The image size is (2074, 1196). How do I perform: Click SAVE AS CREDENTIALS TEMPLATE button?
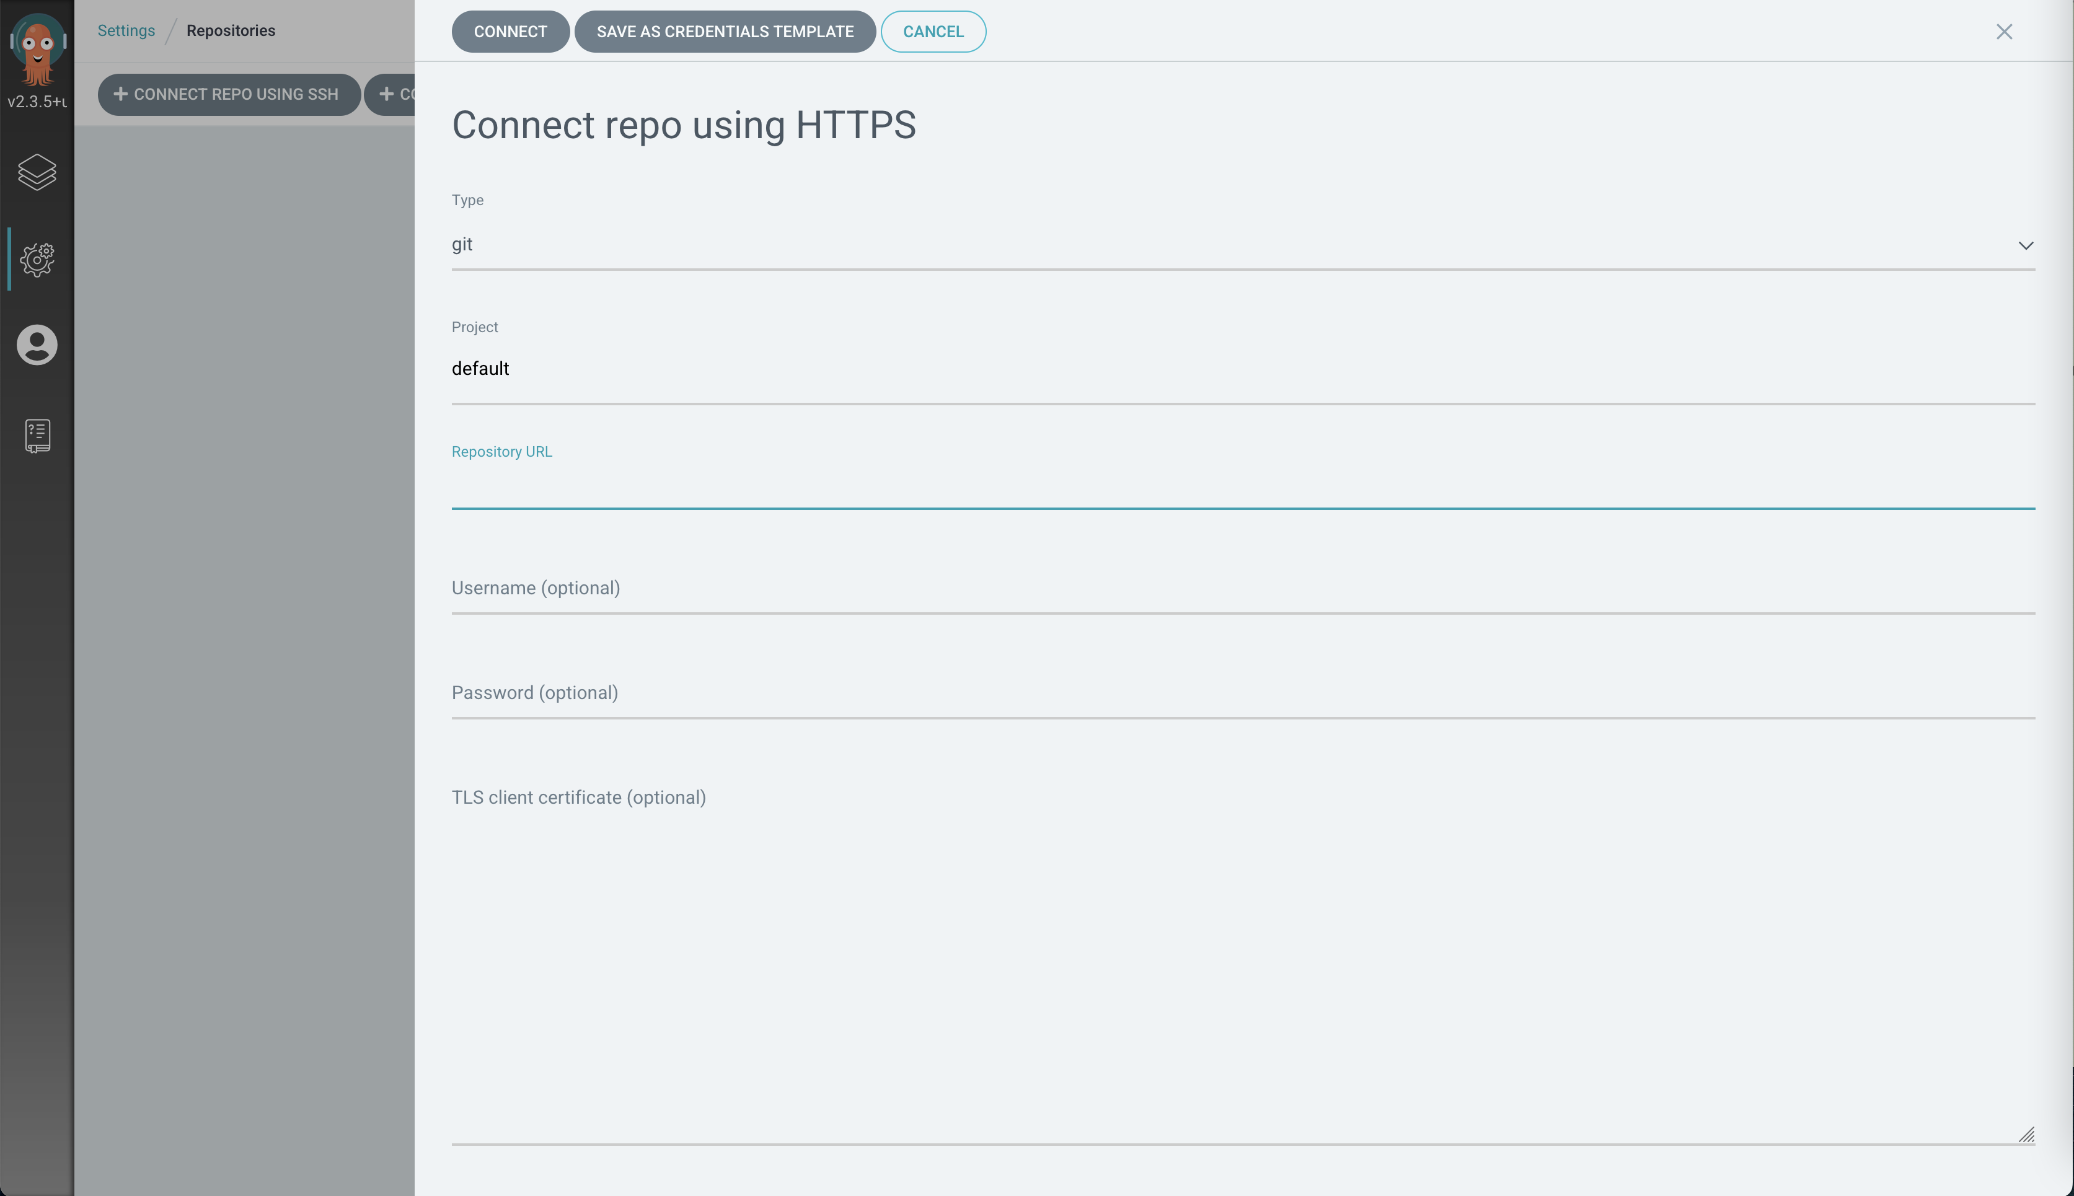click(725, 31)
